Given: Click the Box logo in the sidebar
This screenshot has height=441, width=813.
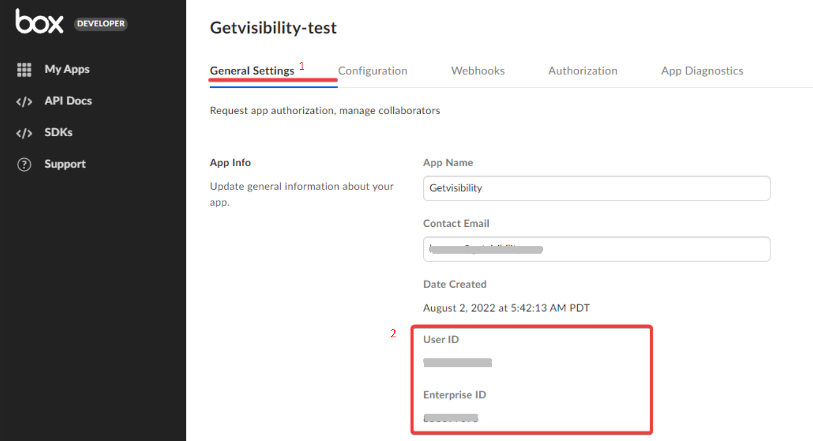Looking at the screenshot, I should pos(39,22).
